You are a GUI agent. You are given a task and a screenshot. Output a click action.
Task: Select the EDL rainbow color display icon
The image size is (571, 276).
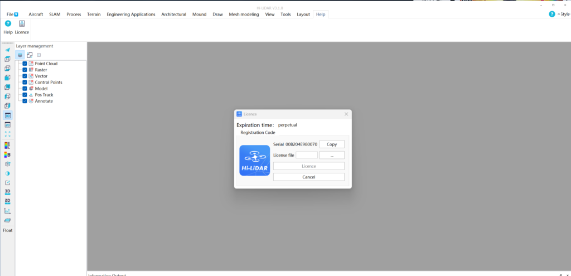click(8, 146)
